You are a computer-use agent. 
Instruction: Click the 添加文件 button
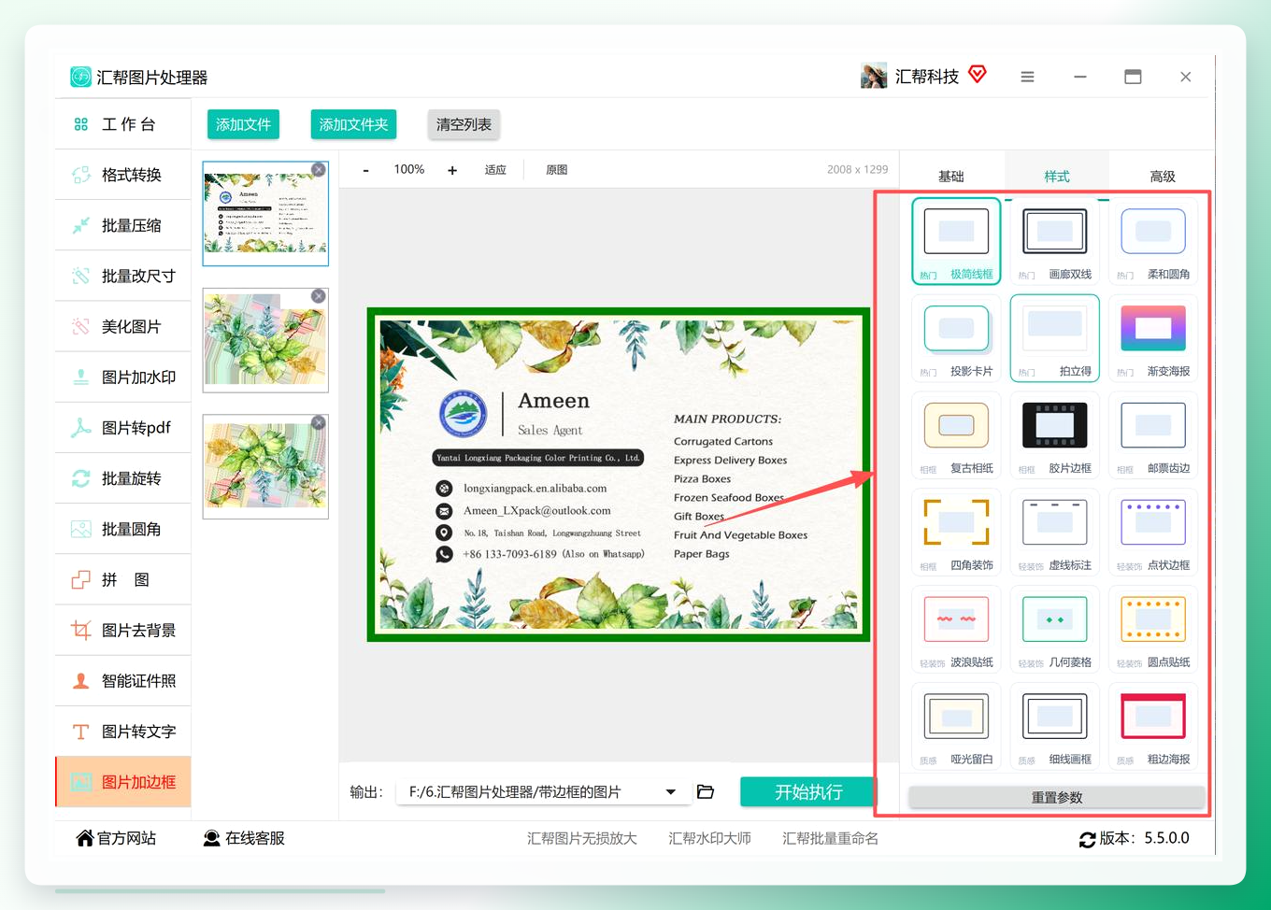[x=243, y=124]
